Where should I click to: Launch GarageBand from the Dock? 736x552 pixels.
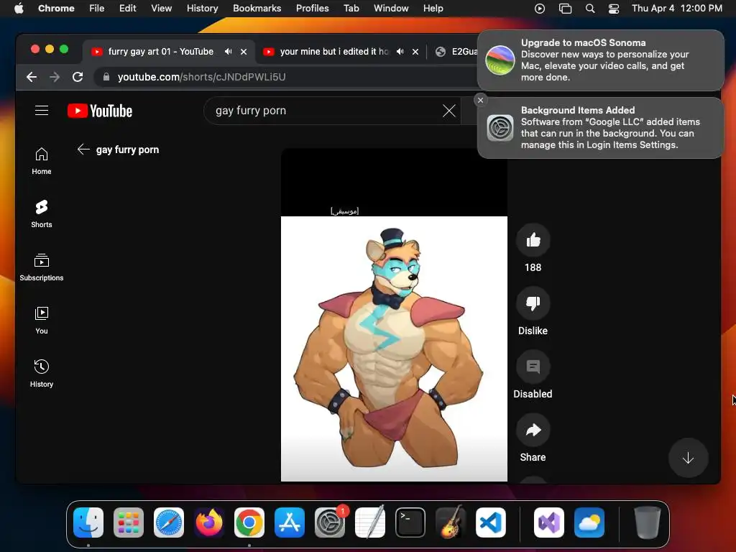click(450, 523)
